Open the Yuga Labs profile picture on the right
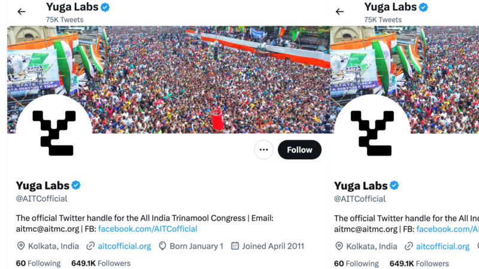This screenshot has width=479, height=269. [372, 132]
